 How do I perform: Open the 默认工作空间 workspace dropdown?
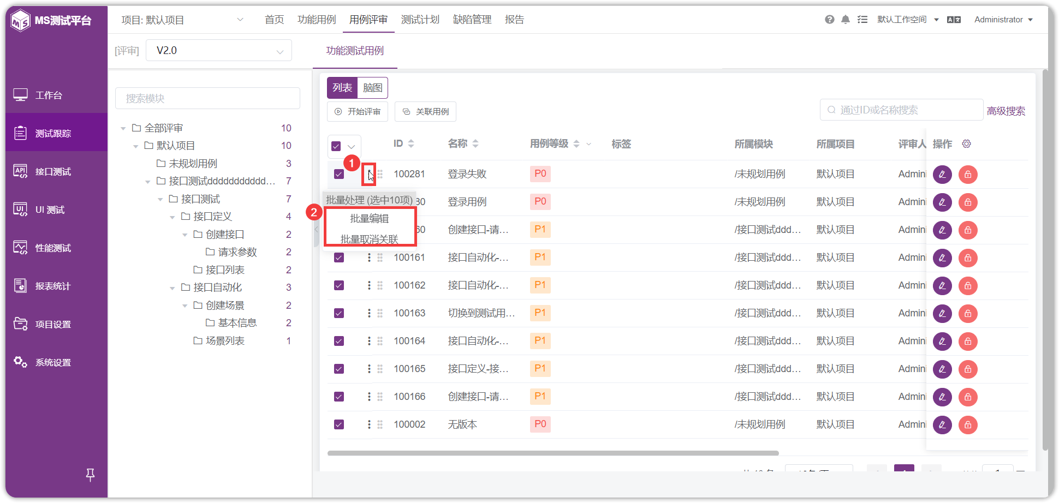tap(908, 20)
